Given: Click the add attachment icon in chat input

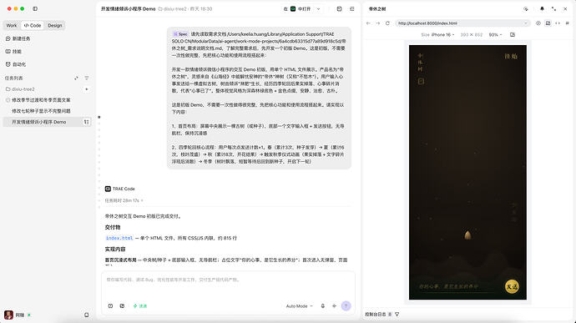Looking at the screenshot, I should point(110,305).
